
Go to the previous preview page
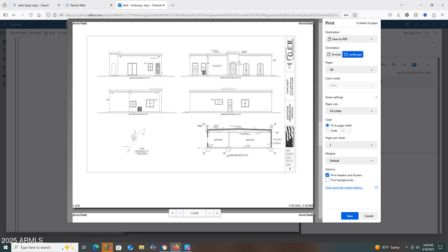pyautogui.click(x=180, y=213)
